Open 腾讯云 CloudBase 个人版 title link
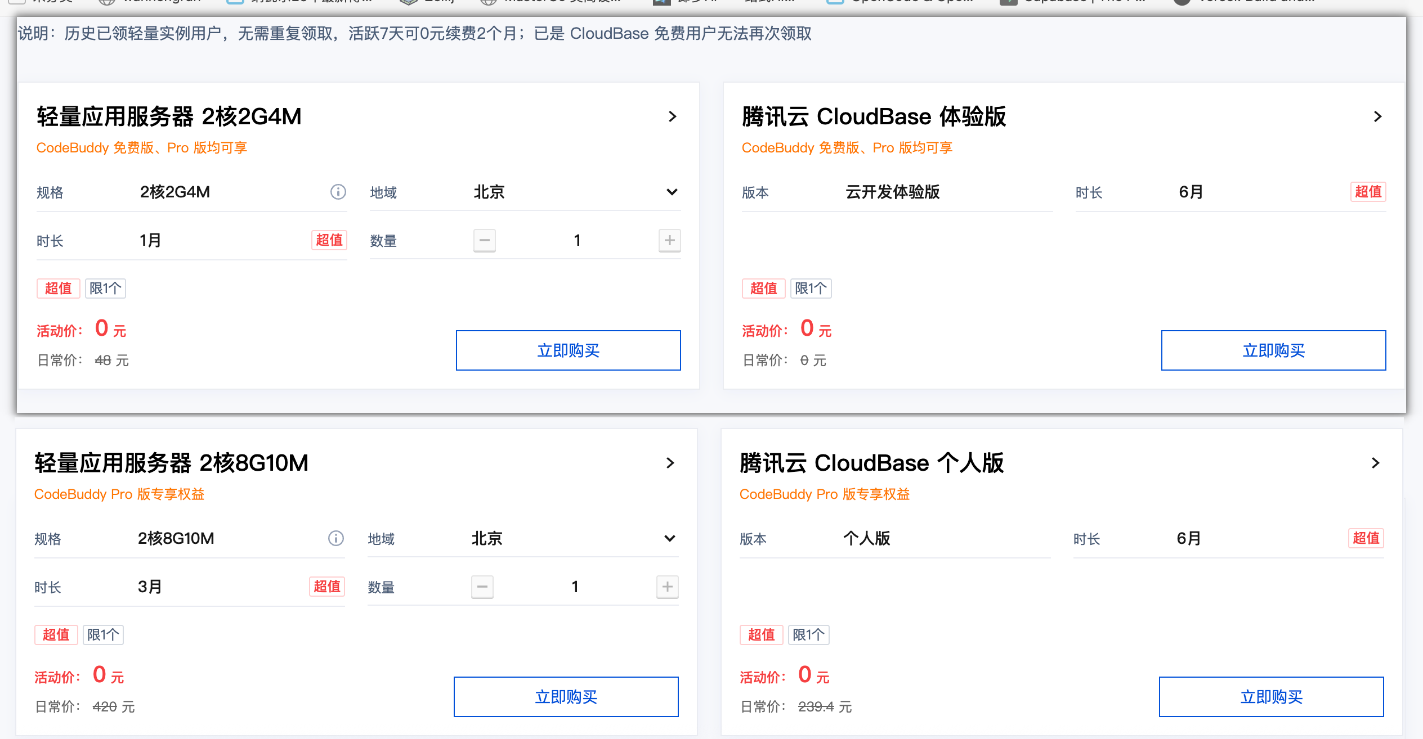This screenshot has height=739, width=1423. click(871, 463)
